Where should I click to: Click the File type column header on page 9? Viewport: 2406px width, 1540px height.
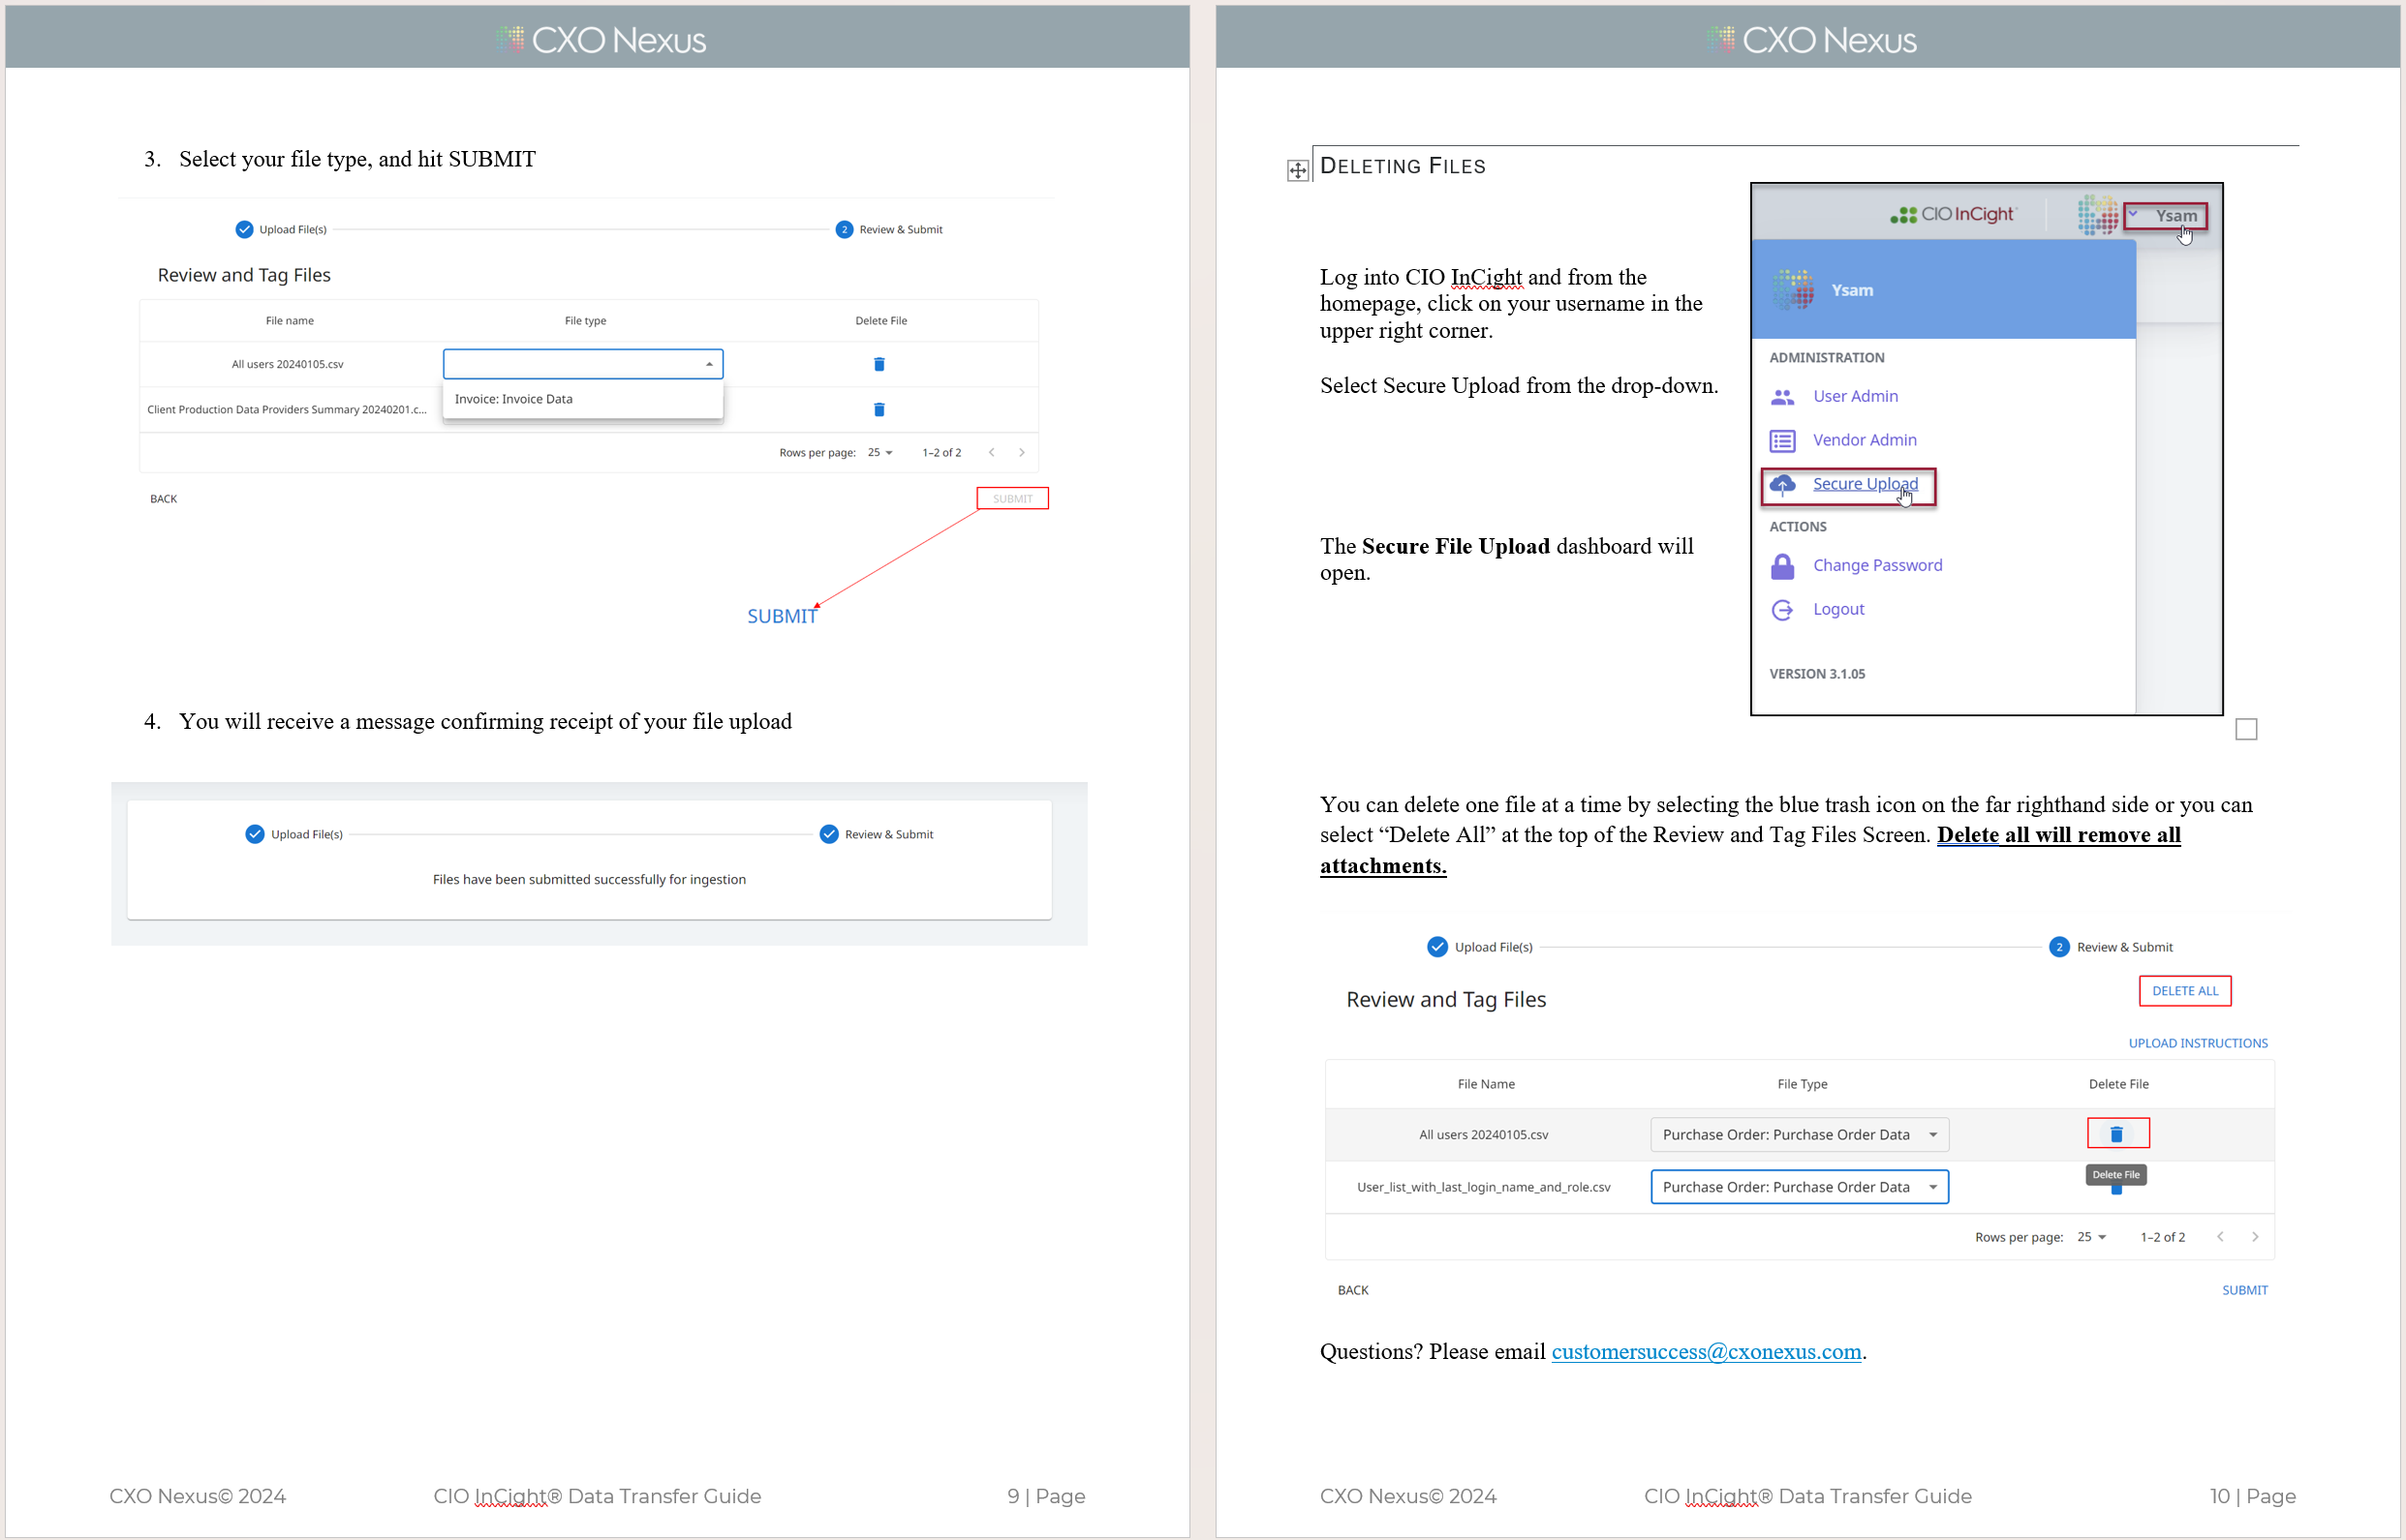click(x=585, y=321)
